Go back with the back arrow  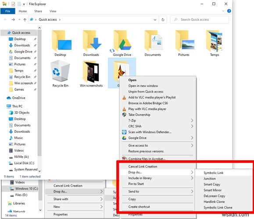(5, 20)
